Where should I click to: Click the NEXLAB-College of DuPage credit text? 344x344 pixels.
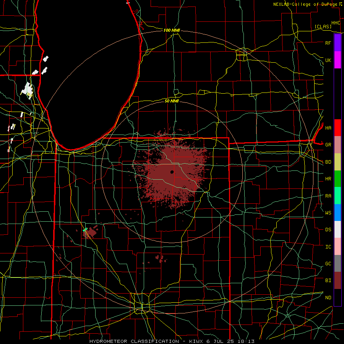point(305,4)
